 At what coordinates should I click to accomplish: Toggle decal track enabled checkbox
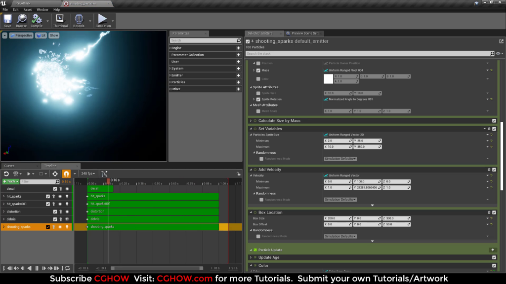pos(55,189)
